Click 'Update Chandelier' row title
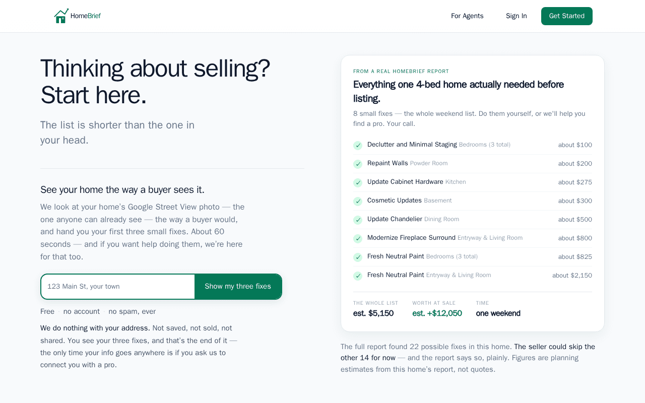645x403 pixels. coord(395,219)
